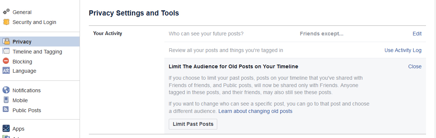Click the Notifications globe icon
This screenshot has width=436, height=138.
tap(6, 90)
